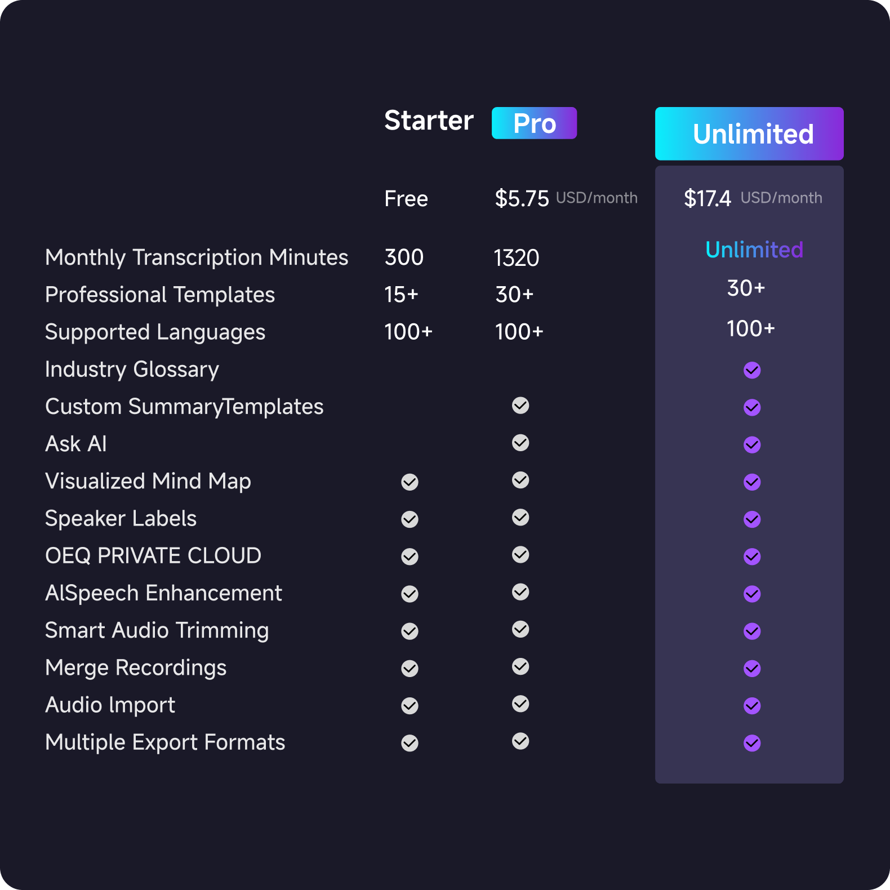Click AI Speech Enhancement checkmark under Unlimited
Screen dimensions: 890x890
752,594
